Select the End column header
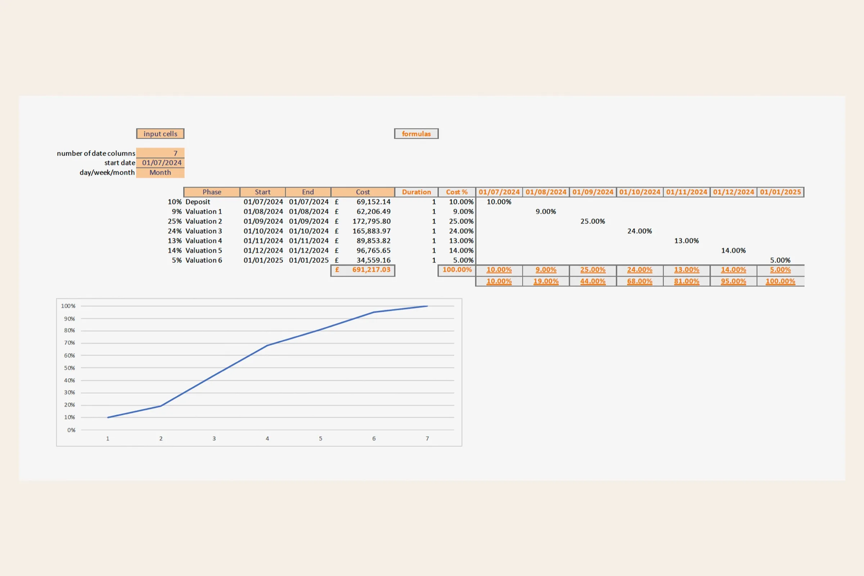This screenshot has height=576, width=864. point(308,192)
